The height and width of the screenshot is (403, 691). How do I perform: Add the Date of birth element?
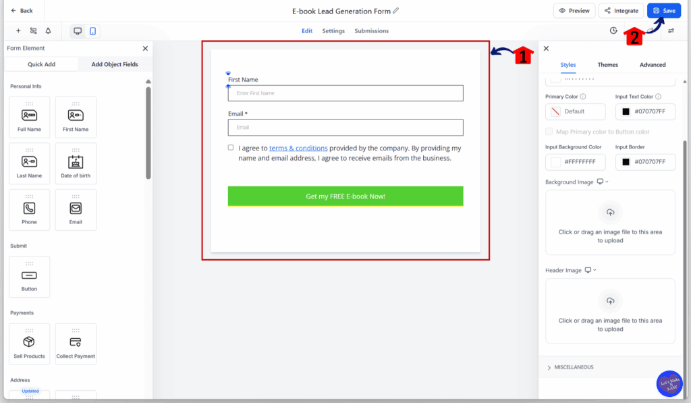tap(76, 163)
